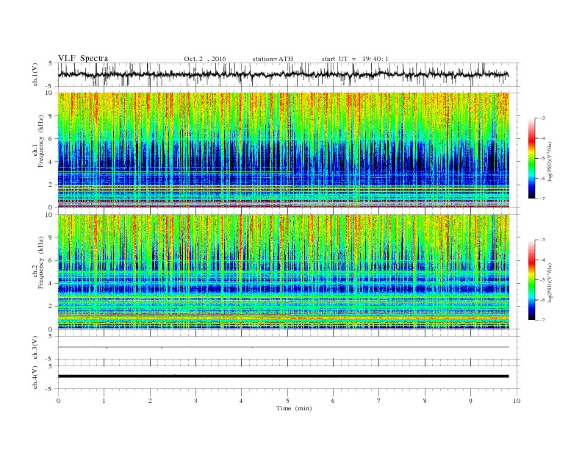Screen dimensions: 582x450
Task: Click the "-3" value atop ch.1 color bar
Action: 542,118
